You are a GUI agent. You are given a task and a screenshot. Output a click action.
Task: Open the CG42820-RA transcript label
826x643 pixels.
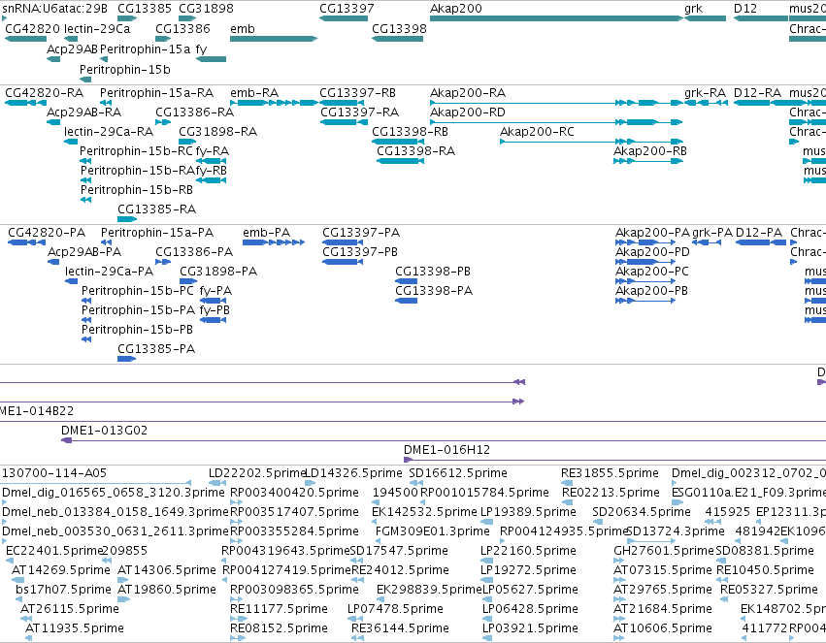(x=45, y=92)
